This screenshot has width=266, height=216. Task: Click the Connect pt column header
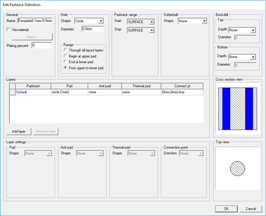[x=182, y=86]
